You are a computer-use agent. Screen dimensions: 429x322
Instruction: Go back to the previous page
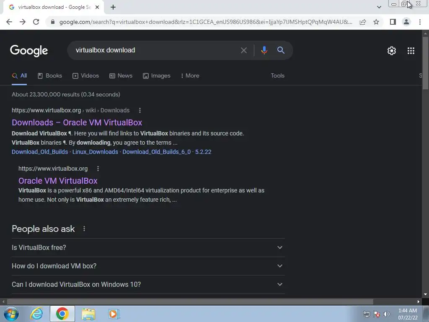click(9, 22)
